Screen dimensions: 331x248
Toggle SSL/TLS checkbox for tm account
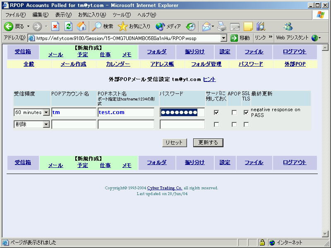click(x=246, y=112)
